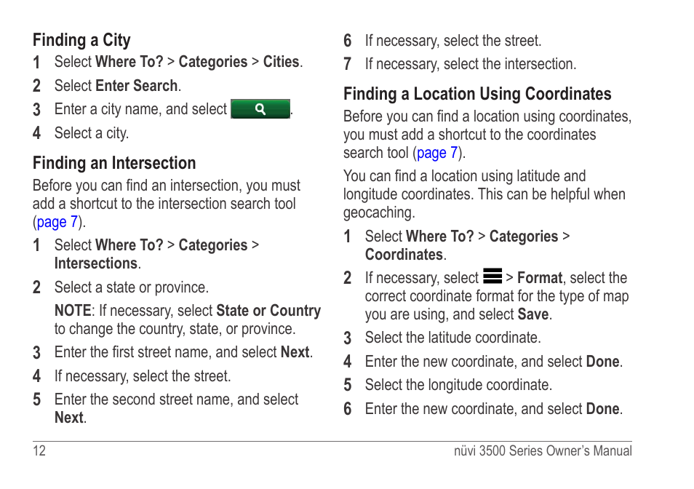Click the green magnifier search button

pos(260,109)
